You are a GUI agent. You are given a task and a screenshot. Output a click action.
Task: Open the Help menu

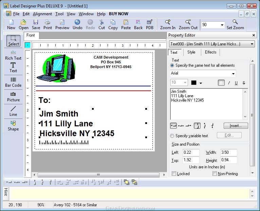coord(101,14)
